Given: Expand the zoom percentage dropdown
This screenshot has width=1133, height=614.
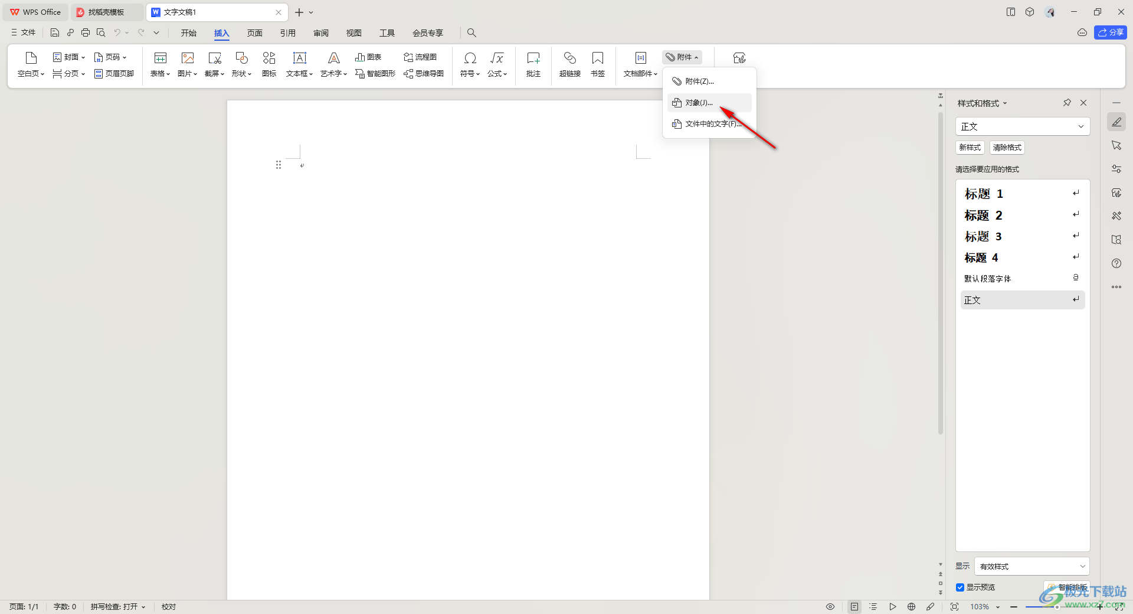Looking at the screenshot, I should (998, 607).
